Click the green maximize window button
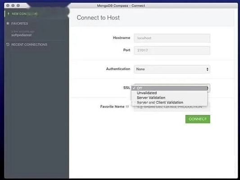 pos(18,5)
